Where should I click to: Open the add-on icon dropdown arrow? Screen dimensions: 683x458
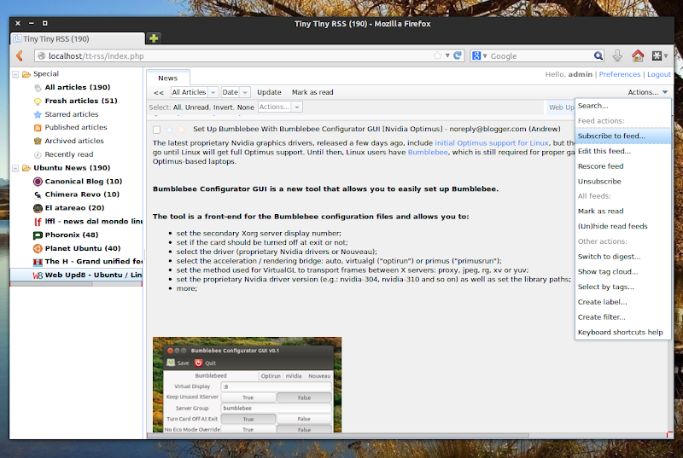tap(666, 55)
